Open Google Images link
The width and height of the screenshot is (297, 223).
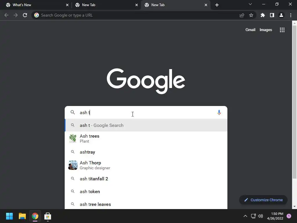point(266,30)
